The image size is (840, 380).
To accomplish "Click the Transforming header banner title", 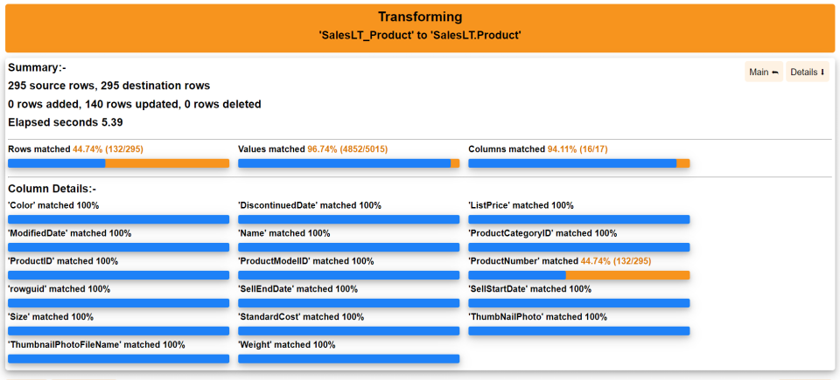I will pos(420,17).
